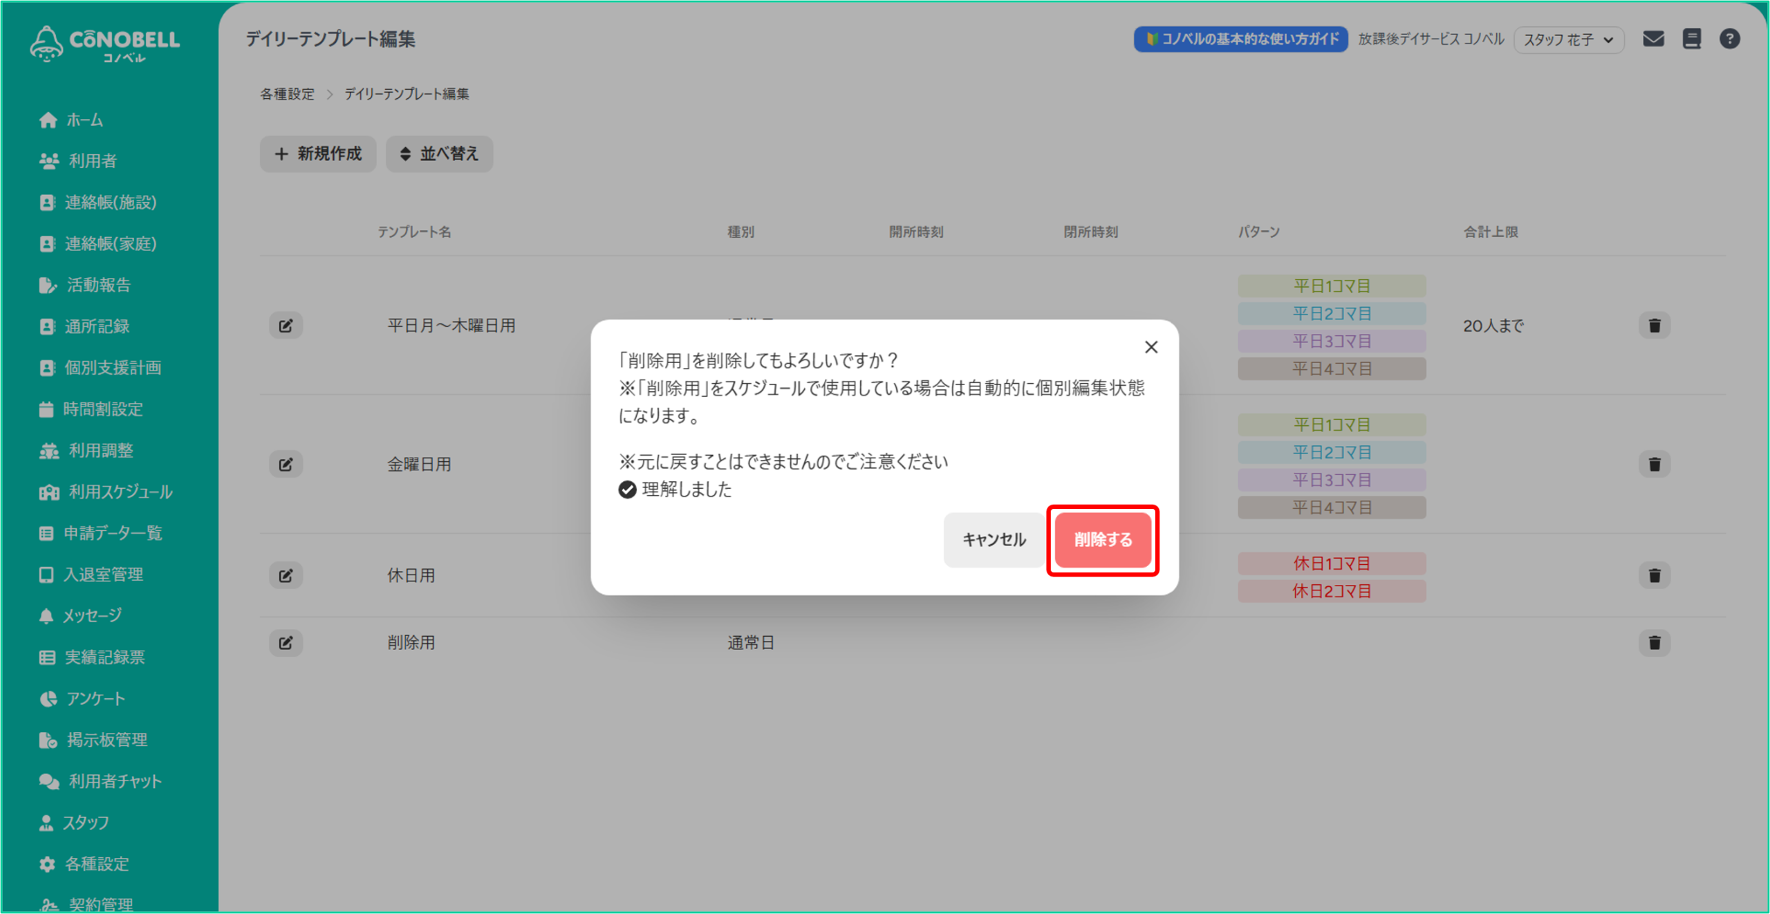Click the 平日1コマ目 green pattern tag
The width and height of the screenshot is (1770, 914).
(1331, 286)
